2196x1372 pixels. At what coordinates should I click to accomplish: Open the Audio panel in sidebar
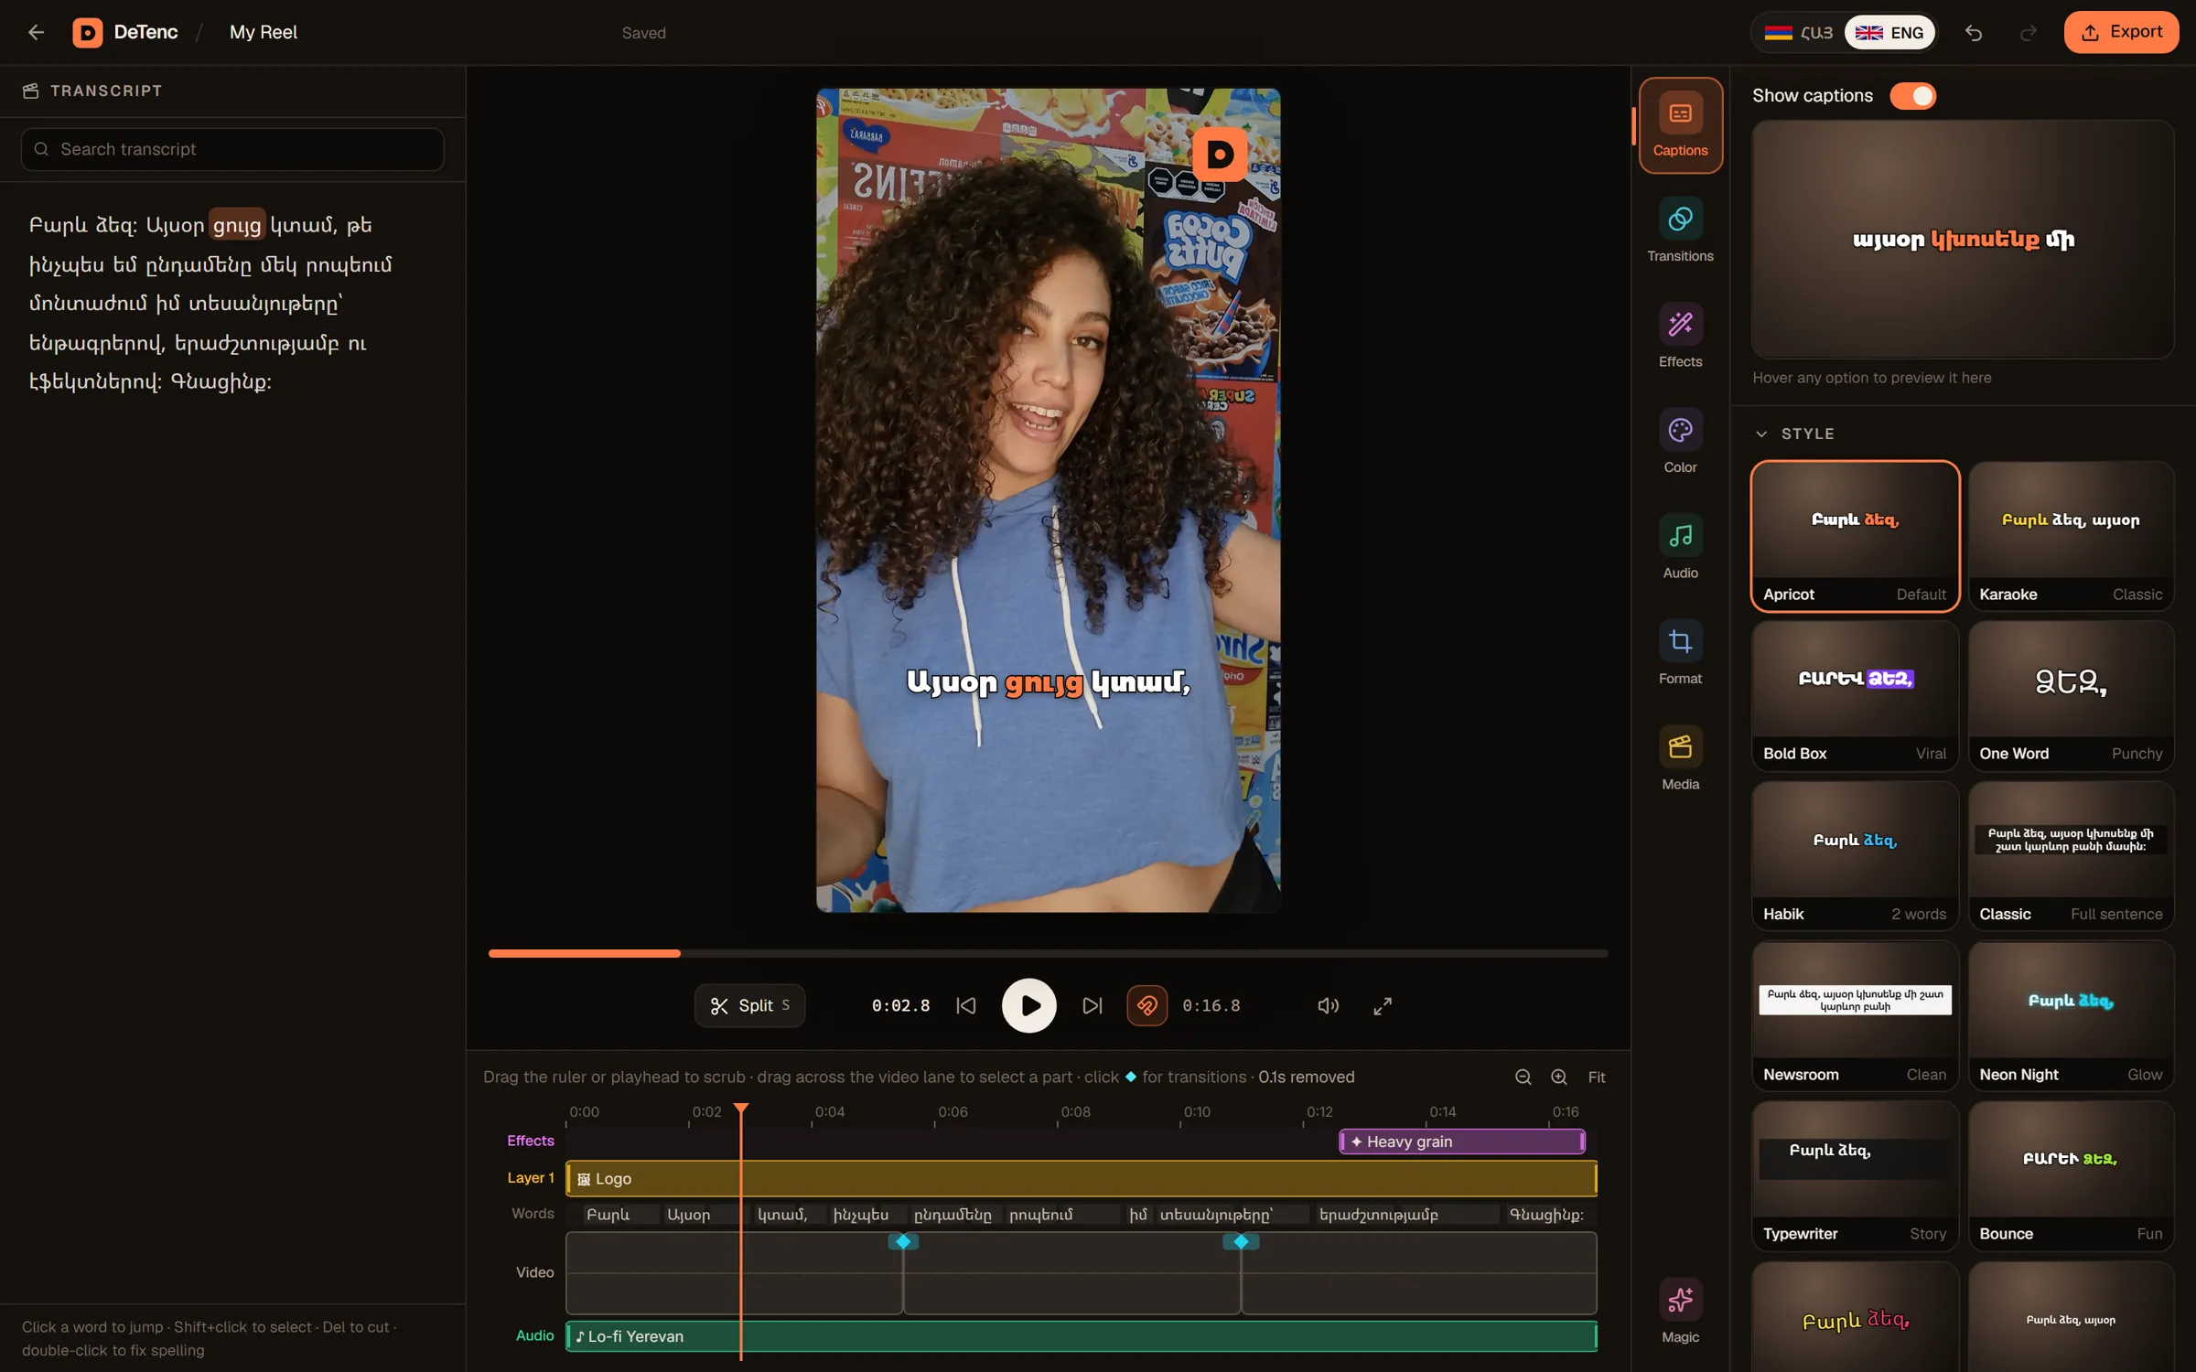(x=1680, y=547)
